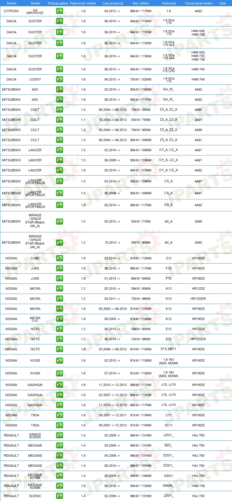The image size is (232, 501).
Task: Click the PB icon in the Mirage 1.2 row
Action: pyautogui.click(x=59, y=242)
